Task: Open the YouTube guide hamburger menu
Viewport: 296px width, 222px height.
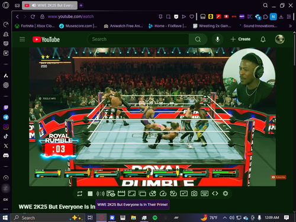Action: [x=22, y=39]
